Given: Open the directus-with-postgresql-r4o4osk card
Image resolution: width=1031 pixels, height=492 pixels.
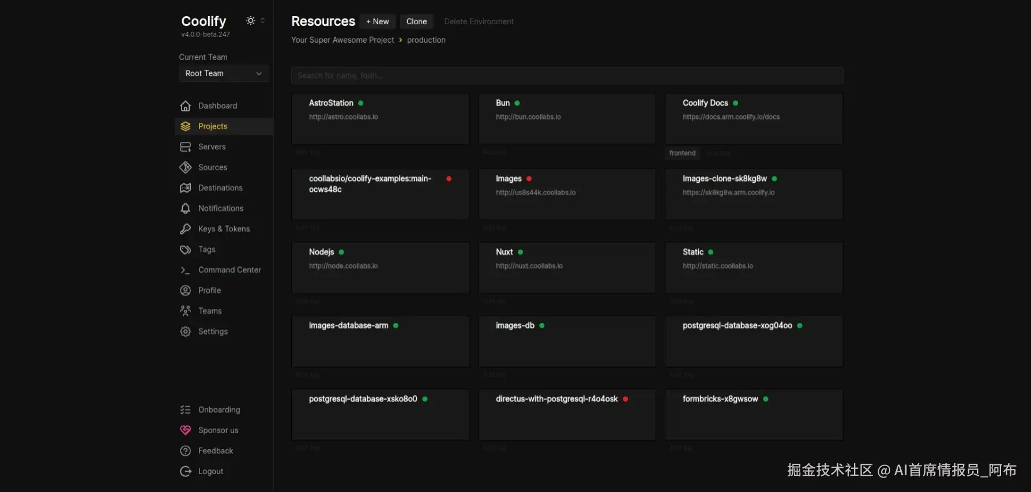Looking at the screenshot, I should pyautogui.click(x=567, y=415).
